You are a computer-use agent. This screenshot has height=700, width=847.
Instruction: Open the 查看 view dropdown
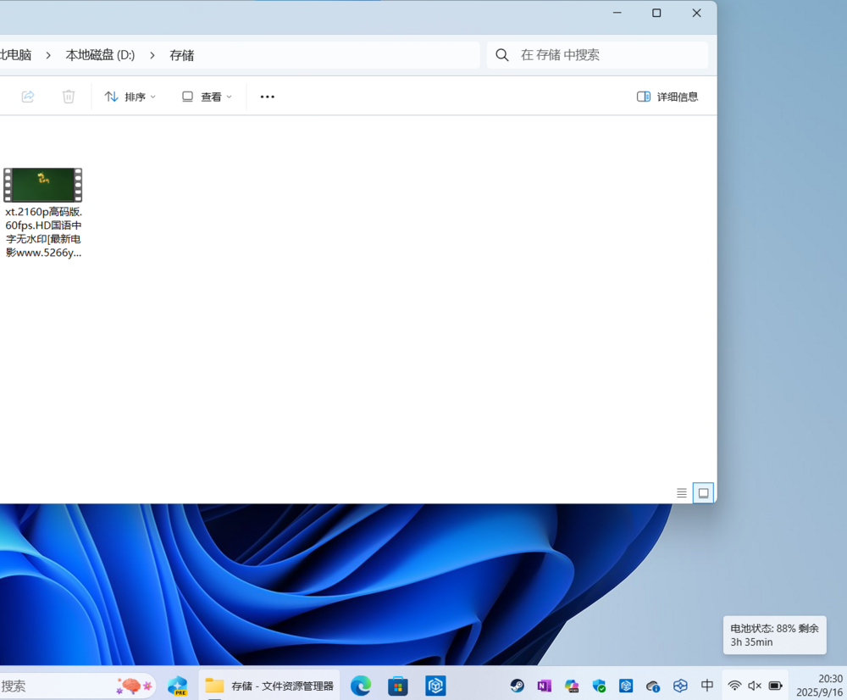(x=207, y=97)
